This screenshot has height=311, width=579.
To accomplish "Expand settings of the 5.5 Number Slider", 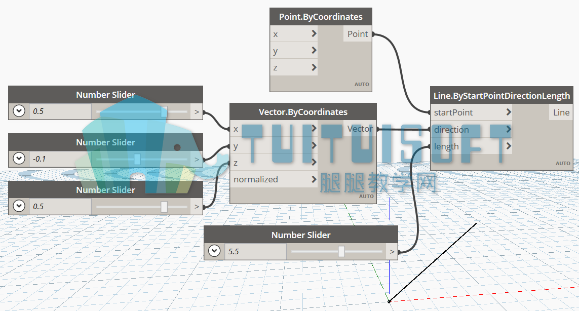I will pyautogui.click(x=214, y=251).
